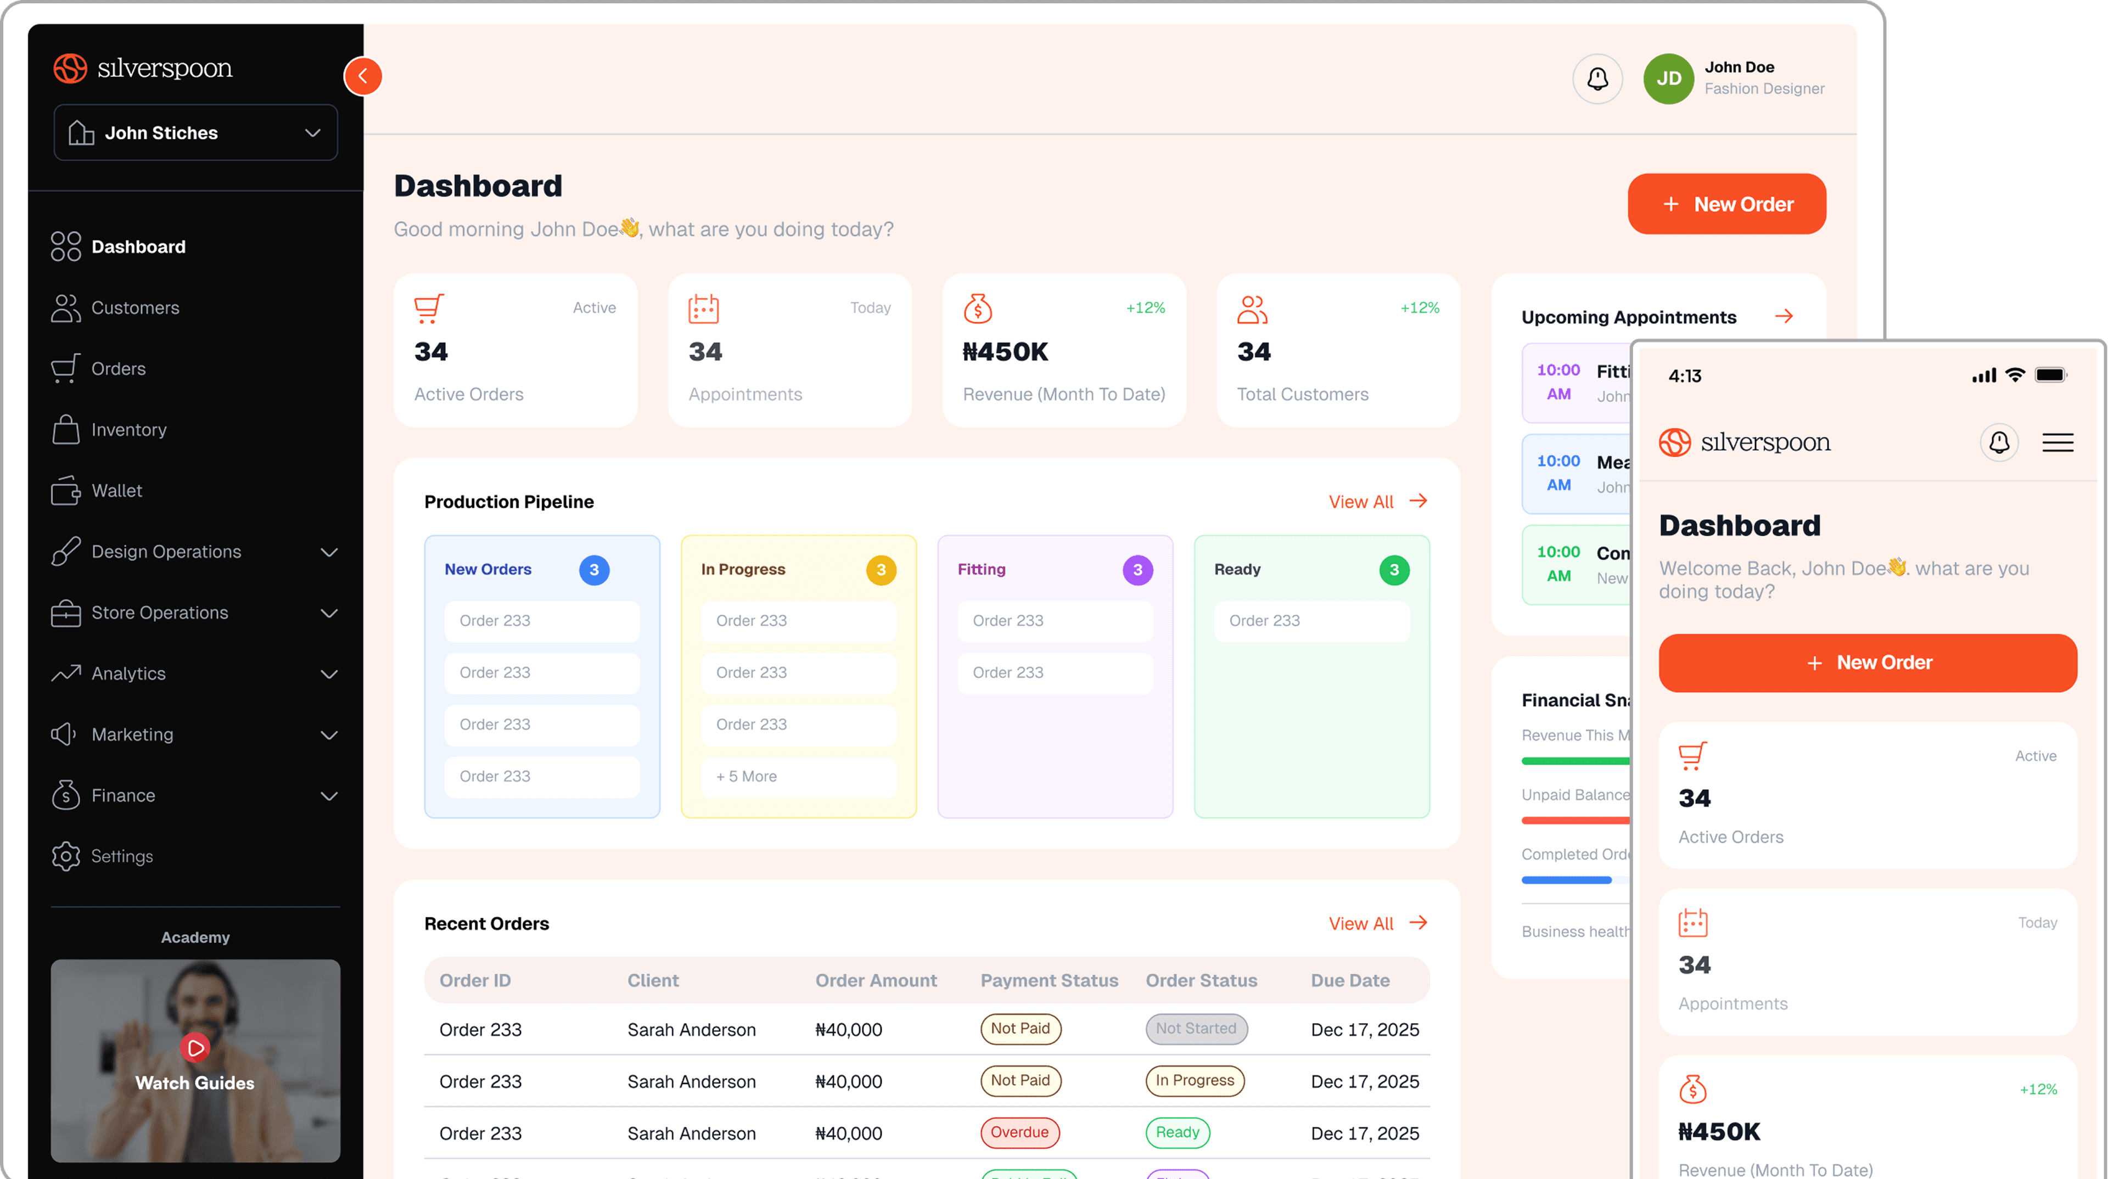The width and height of the screenshot is (2108, 1179).
Task: Open notifications bell in the desktop header
Action: pos(1597,78)
